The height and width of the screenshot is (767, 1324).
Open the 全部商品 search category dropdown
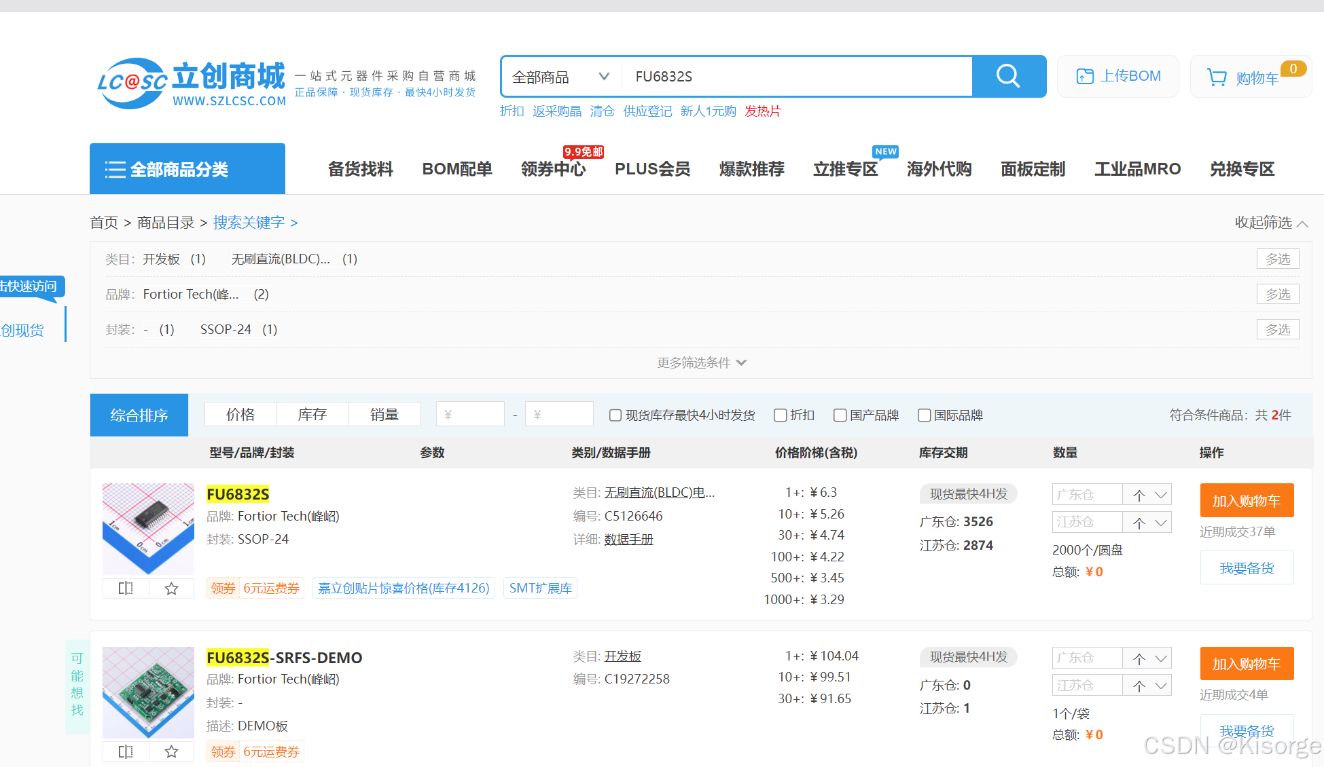click(560, 77)
